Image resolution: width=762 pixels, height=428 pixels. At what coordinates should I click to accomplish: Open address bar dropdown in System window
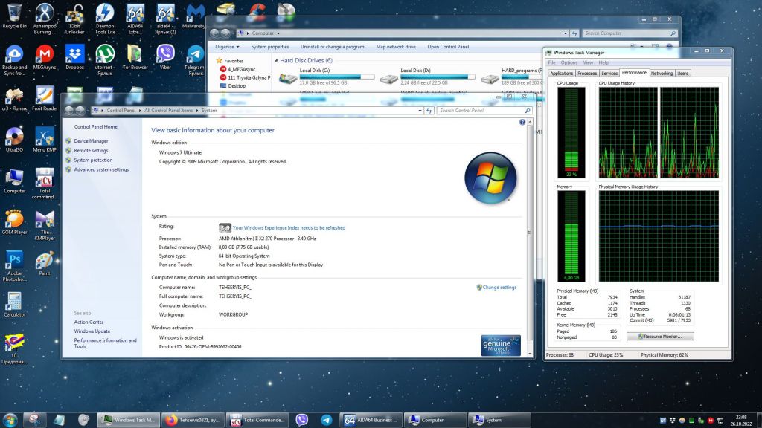[420, 111]
